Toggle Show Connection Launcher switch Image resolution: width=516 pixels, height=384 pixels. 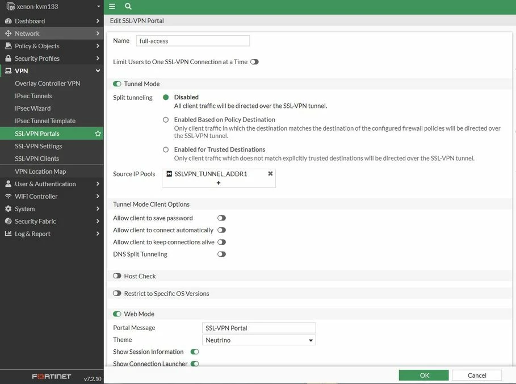[195, 364]
